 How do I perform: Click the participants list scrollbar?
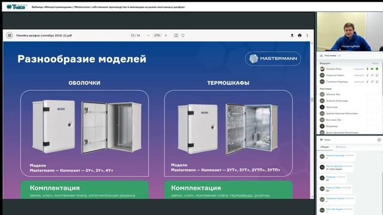point(382,78)
